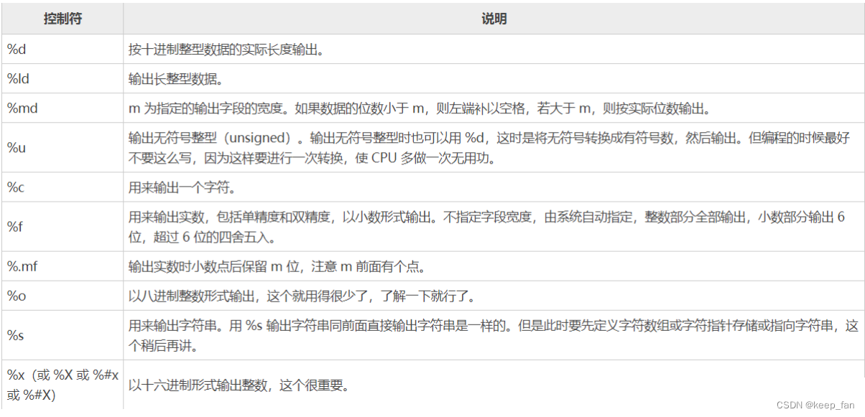Click the 说明 column header
Viewport: 865px width, 417px height.
[x=494, y=19]
